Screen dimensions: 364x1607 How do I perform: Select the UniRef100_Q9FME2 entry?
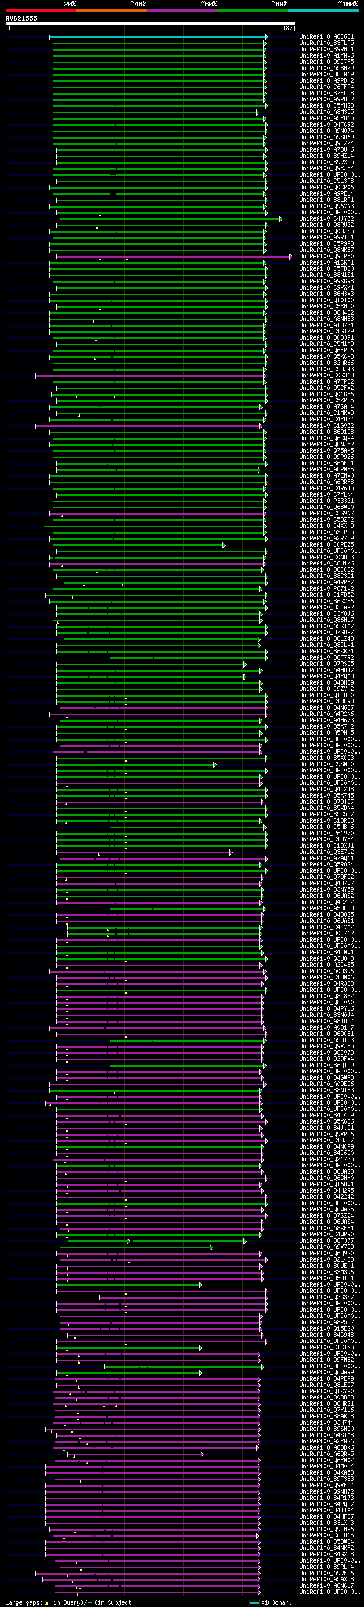[x=326, y=1360]
